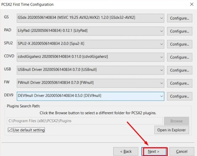Configure the FW plugin

coord(179,83)
